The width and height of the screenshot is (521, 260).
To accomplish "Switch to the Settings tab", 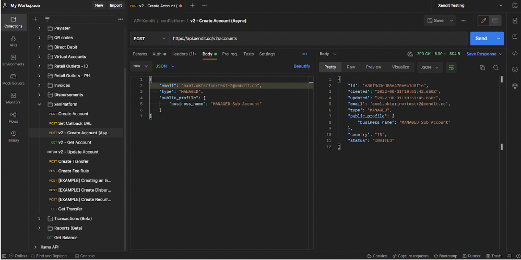I will coord(267,54).
